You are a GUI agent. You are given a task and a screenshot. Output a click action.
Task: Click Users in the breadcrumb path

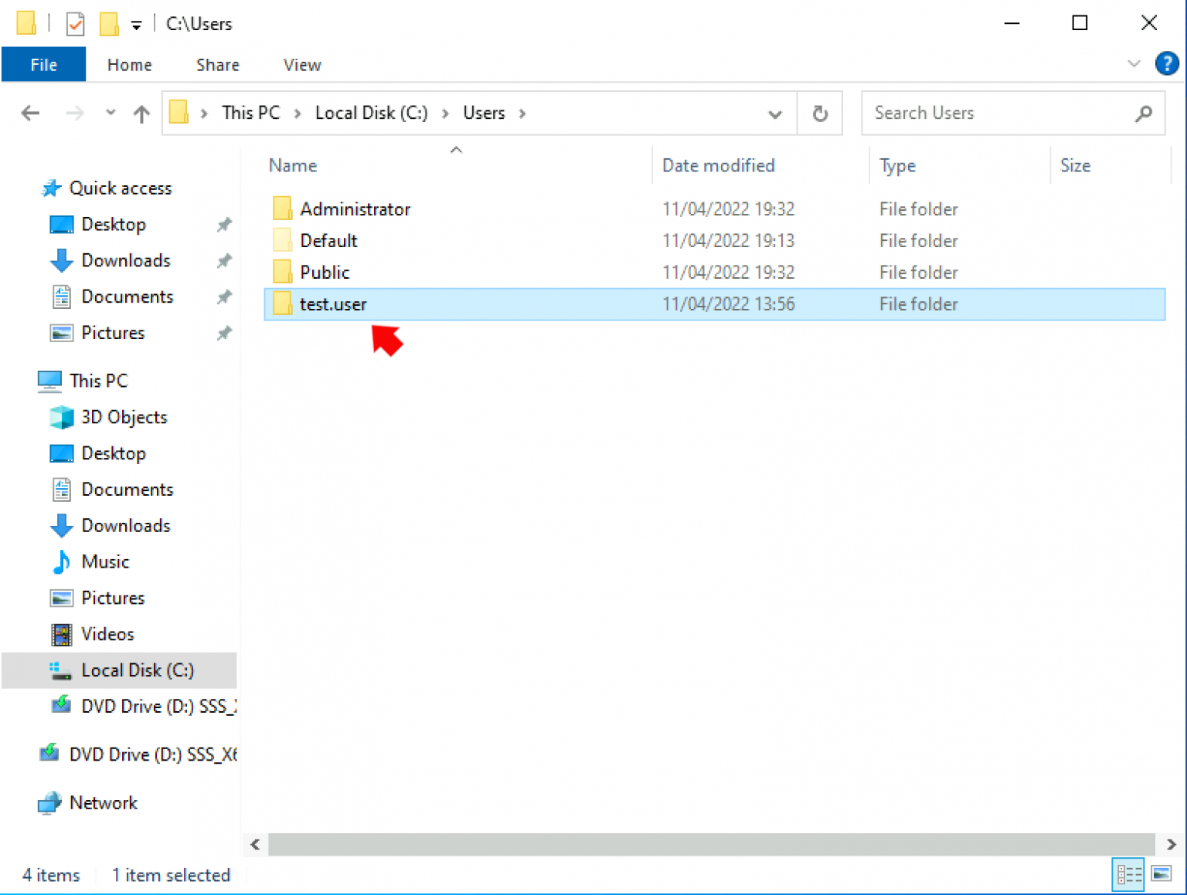pos(484,113)
